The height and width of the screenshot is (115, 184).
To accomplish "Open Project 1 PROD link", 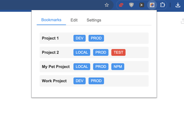I will click(x=96, y=38).
